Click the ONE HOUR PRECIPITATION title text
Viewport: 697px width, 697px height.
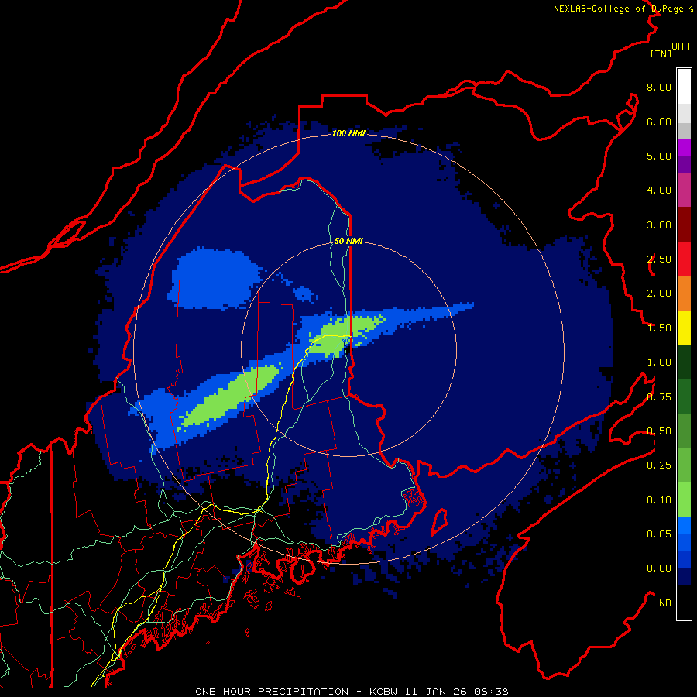[272, 692]
